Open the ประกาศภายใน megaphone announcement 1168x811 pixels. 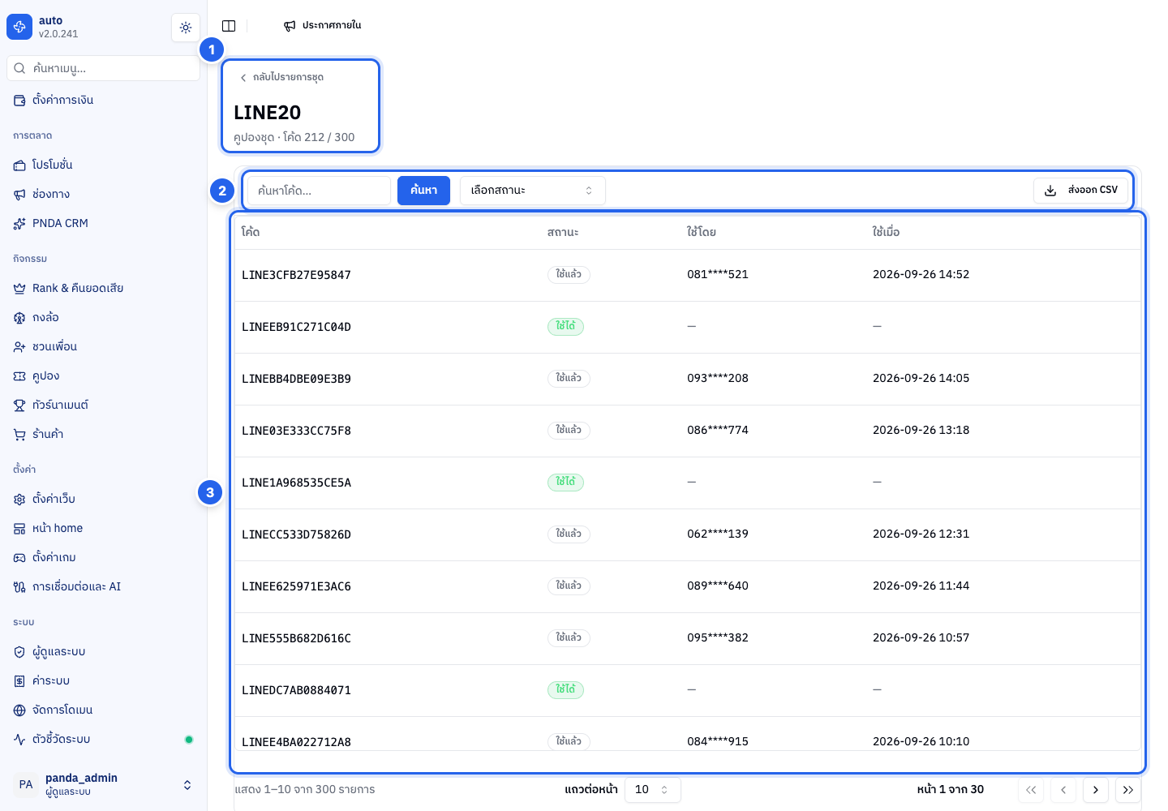point(322,26)
